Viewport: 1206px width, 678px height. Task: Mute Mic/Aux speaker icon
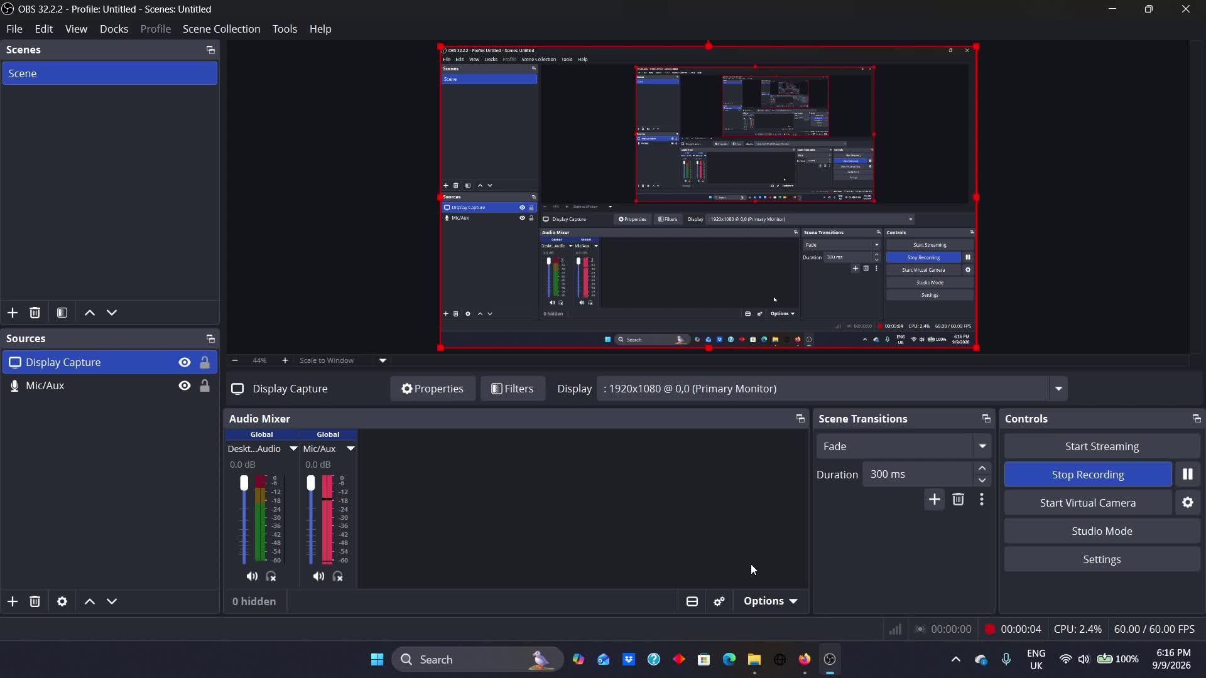pyautogui.click(x=319, y=576)
